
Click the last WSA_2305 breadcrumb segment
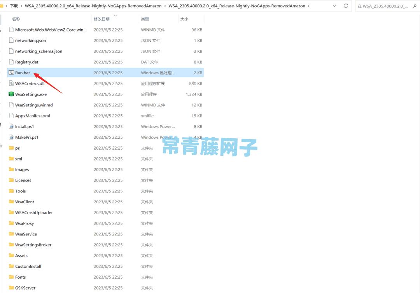point(237,6)
